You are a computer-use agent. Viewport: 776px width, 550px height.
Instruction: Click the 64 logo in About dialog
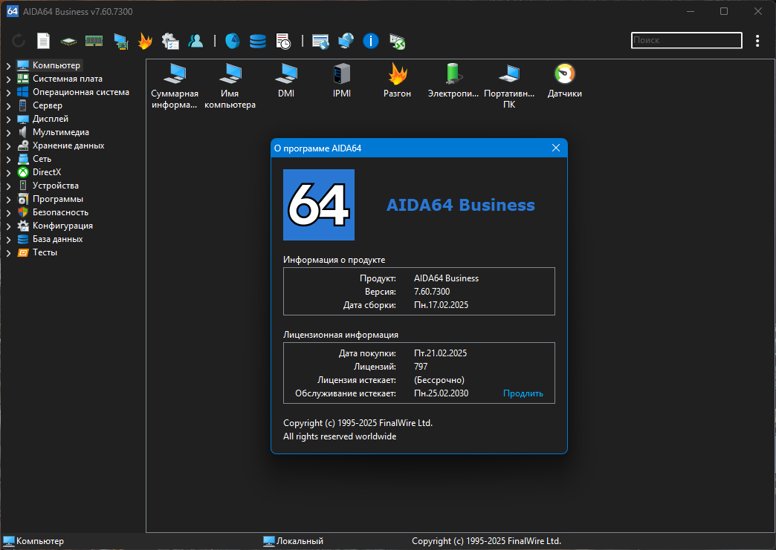(x=319, y=205)
